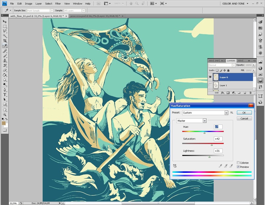The height and width of the screenshot is (205, 265).
Task: Open the Preset dropdown set to Custom
Action: click(226, 113)
